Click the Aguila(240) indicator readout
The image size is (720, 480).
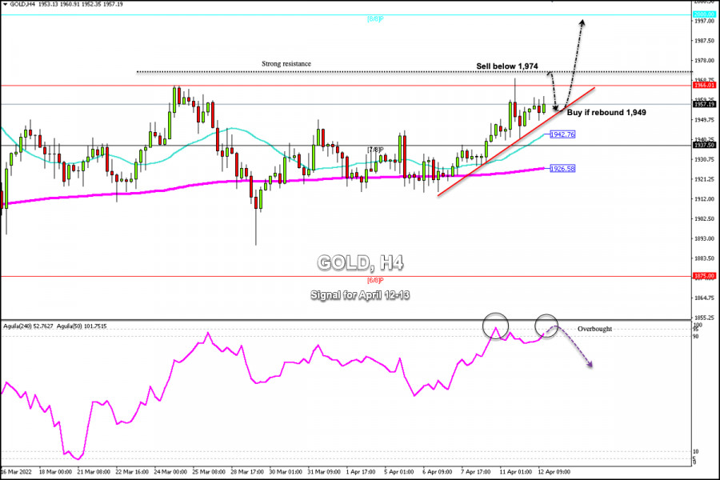28,326
